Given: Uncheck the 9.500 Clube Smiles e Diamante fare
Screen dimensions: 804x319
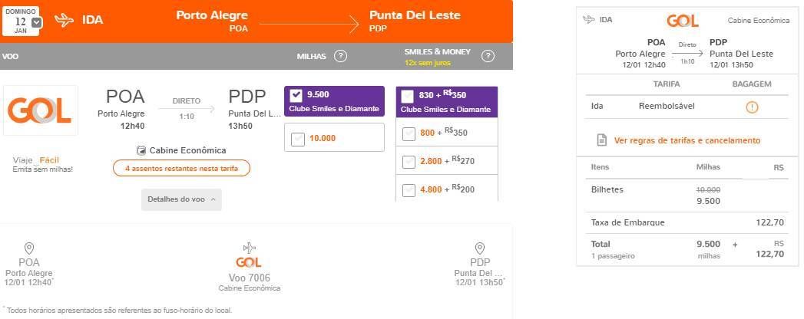Looking at the screenshot, I should [x=296, y=95].
